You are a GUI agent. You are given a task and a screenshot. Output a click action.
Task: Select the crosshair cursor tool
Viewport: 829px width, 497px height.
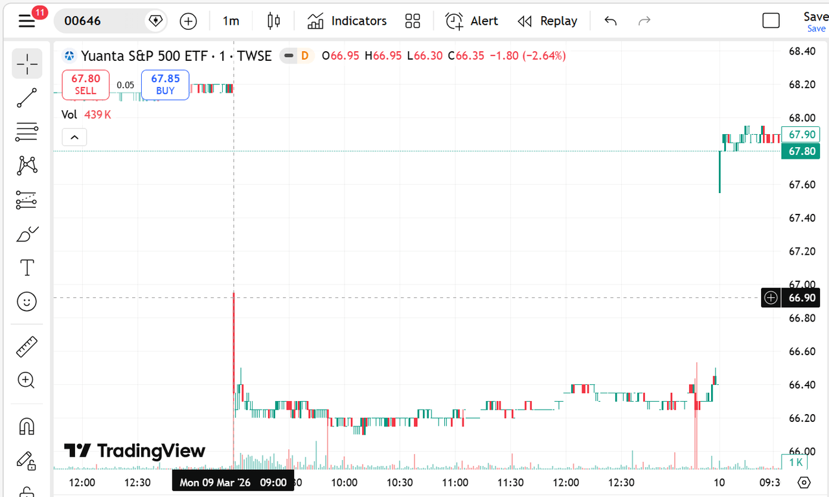[x=27, y=64]
